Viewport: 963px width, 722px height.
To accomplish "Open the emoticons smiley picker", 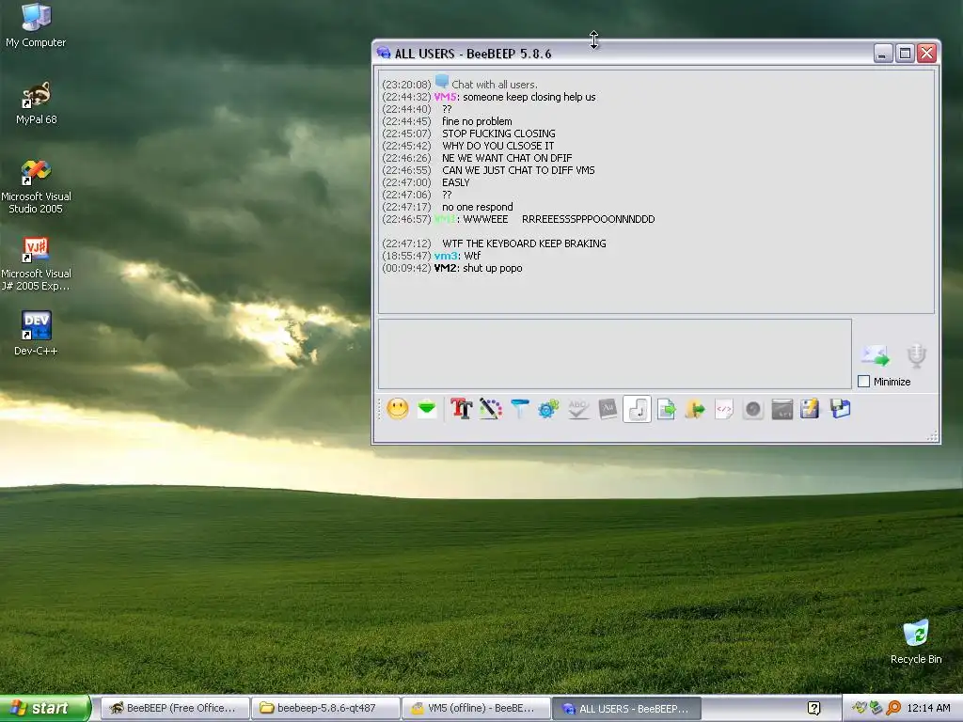I will [398, 409].
